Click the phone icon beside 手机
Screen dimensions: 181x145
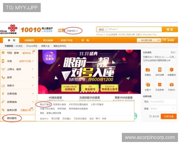3,61
